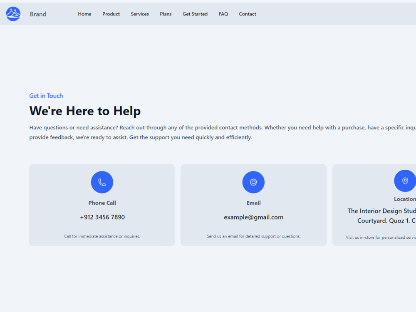Open the Product nav link
This screenshot has height=312, width=416.
click(x=111, y=14)
